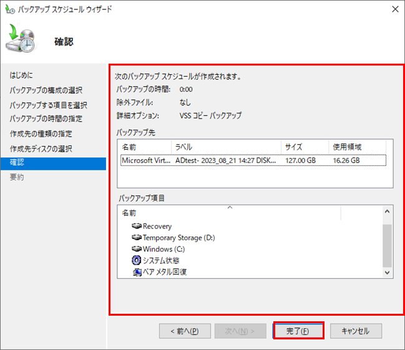Screen dimensions: 405x350
Task: Click the disabled 次へ(N) button
Action: coord(240,331)
